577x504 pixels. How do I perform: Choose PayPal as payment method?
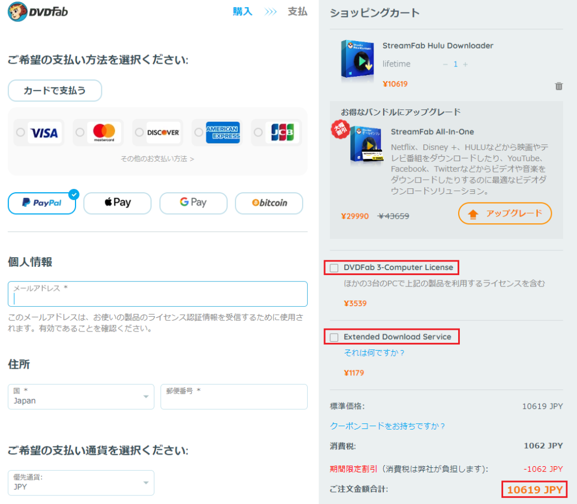click(42, 203)
